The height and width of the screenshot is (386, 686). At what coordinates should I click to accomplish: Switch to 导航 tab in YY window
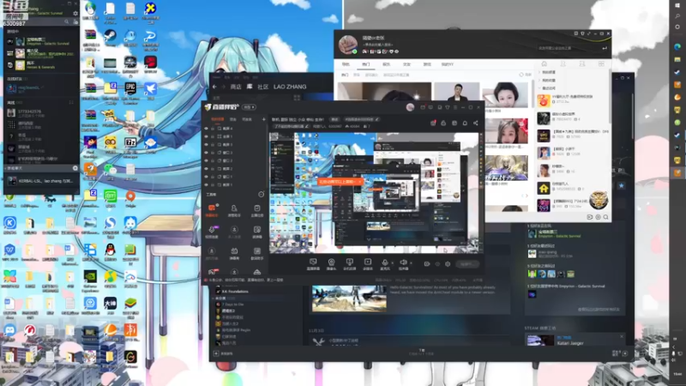(x=346, y=64)
